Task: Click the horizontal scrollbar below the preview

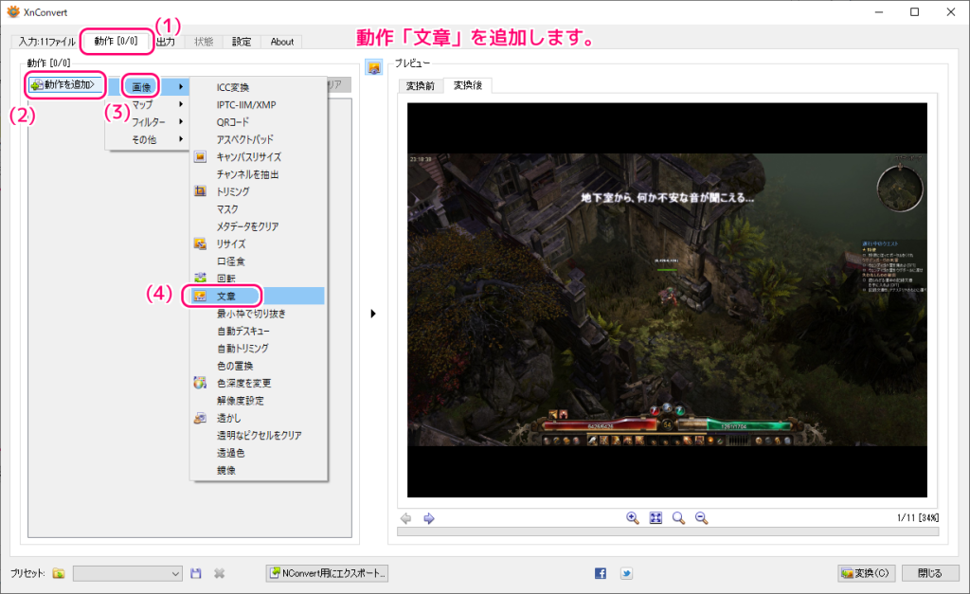Action: [x=668, y=532]
